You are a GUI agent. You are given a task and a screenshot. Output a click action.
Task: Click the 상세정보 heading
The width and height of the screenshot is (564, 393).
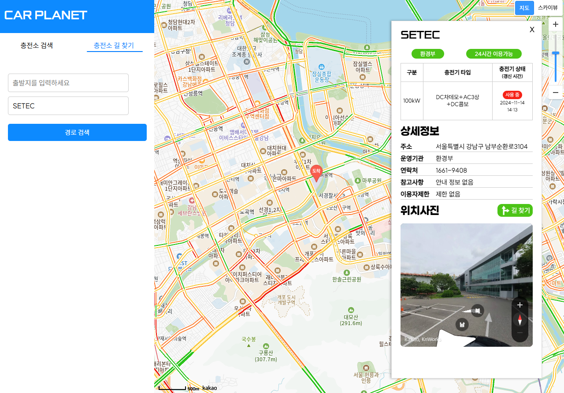(419, 131)
